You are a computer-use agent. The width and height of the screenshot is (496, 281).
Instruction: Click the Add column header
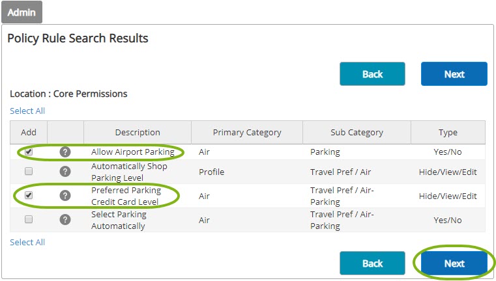coord(29,132)
